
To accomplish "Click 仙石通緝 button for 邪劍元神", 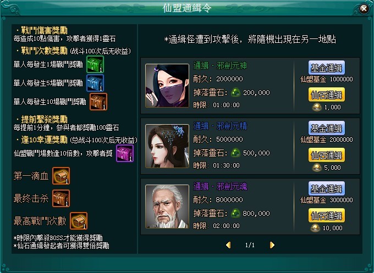I will [327, 94].
